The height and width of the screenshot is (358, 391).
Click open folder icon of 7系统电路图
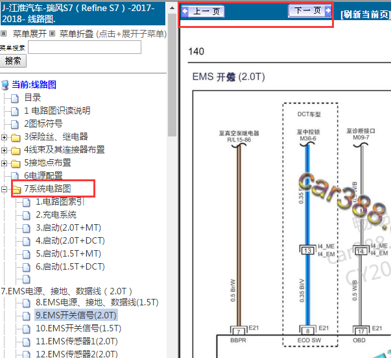17,190
